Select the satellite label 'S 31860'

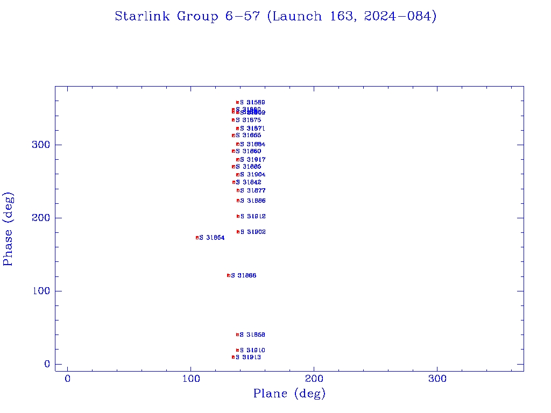coord(249,151)
